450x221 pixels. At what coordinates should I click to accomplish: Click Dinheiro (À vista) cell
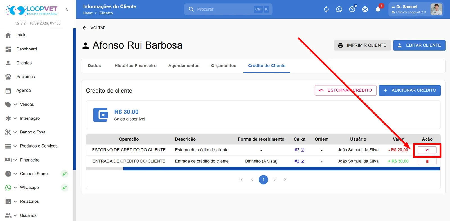pos(261,161)
